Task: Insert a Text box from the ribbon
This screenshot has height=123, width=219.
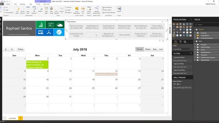Action: click(68, 8)
